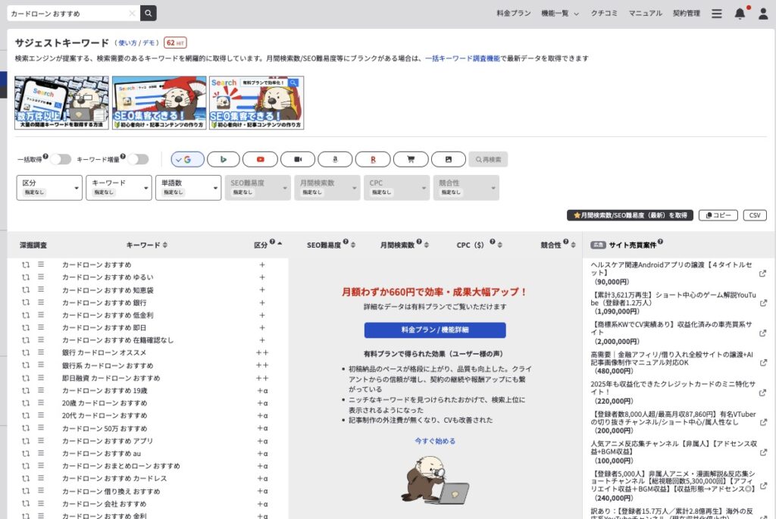Select the Rakuten suggest source icon
Viewport: 776px width, 519px height.
[x=372, y=158]
